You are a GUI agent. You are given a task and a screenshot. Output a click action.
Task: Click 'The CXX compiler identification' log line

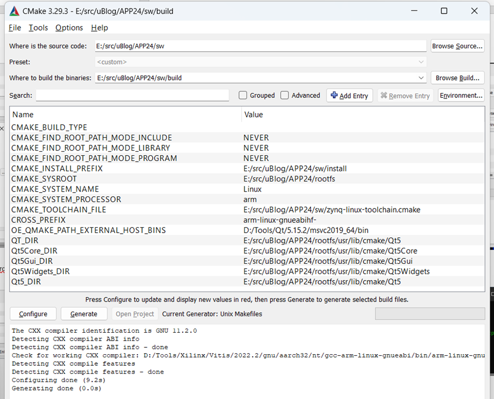(104, 331)
